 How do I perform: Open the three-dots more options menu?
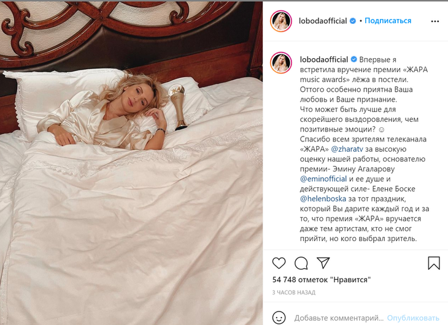click(x=435, y=21)
